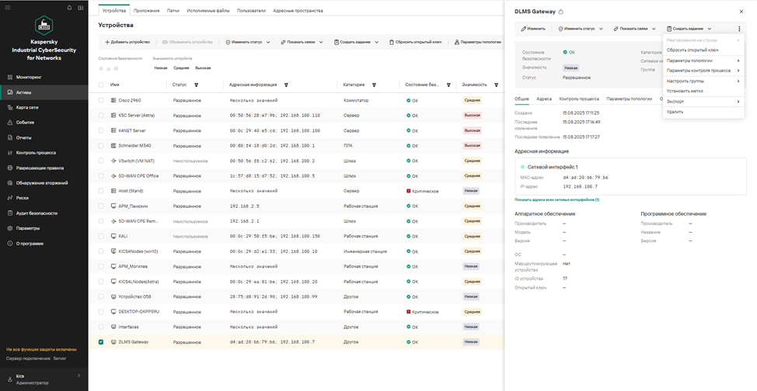Screen dimensions: 757x391
Task: Expand the kics user account chevron
Action: click(x=78, y=375)
